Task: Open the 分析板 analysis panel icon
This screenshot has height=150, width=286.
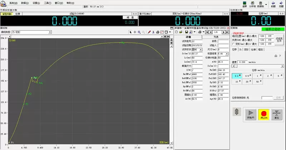Action: (x=252, y=4)
